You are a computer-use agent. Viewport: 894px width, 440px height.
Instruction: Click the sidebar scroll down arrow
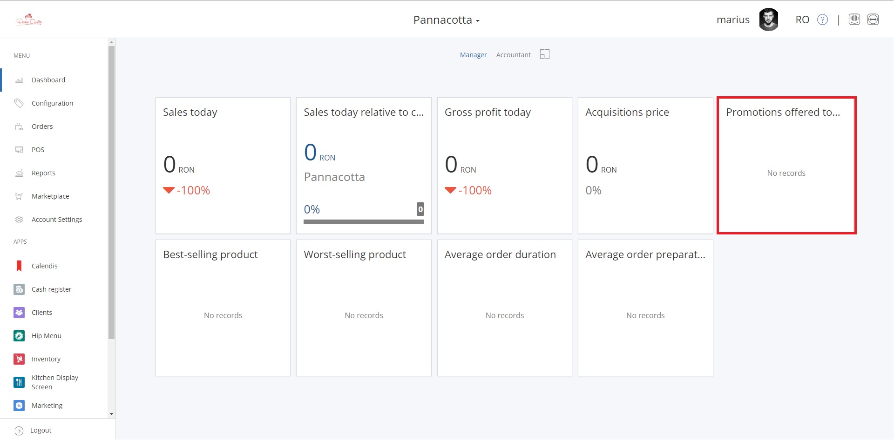(x=111, y=413)
